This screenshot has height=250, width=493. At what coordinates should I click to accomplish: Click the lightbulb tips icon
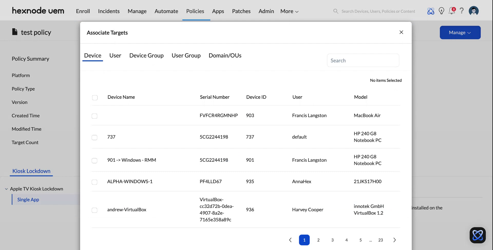[x=441, y=11]
